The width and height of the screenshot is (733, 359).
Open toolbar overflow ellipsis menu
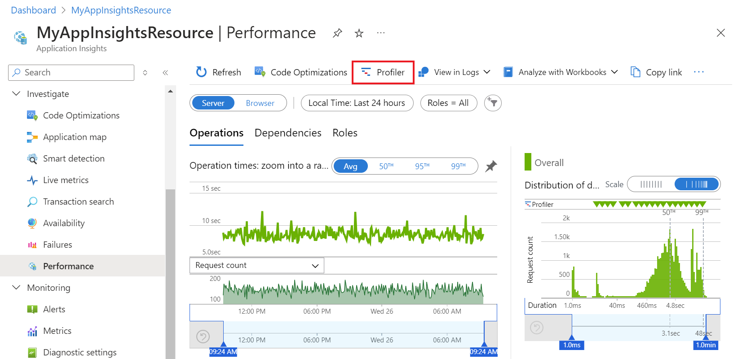point(699,72)
